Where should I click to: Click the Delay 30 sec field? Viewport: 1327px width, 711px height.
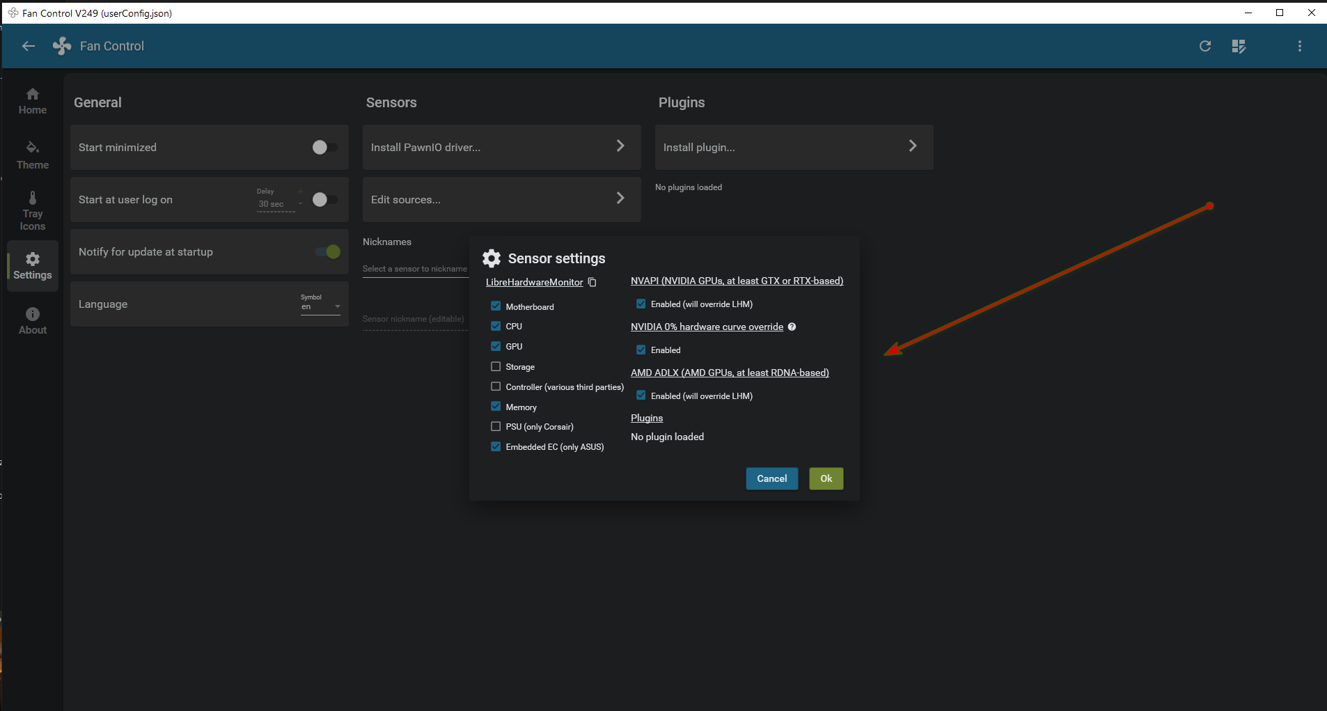272,204
